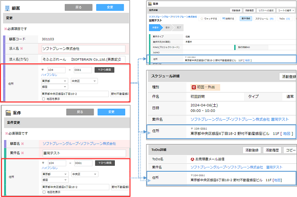Open the 中央区 city dropdown in the 顧客 form
Image resolution: width=297 pixels, height=197 pixels.
tap(84, 81)
